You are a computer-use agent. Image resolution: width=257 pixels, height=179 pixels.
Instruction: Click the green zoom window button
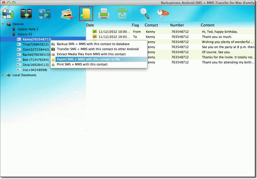[14, 3]
